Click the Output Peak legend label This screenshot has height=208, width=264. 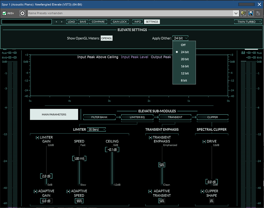click(161, 57)
